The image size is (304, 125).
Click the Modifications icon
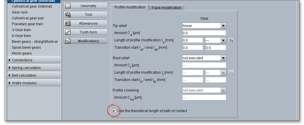coord(68,41)
